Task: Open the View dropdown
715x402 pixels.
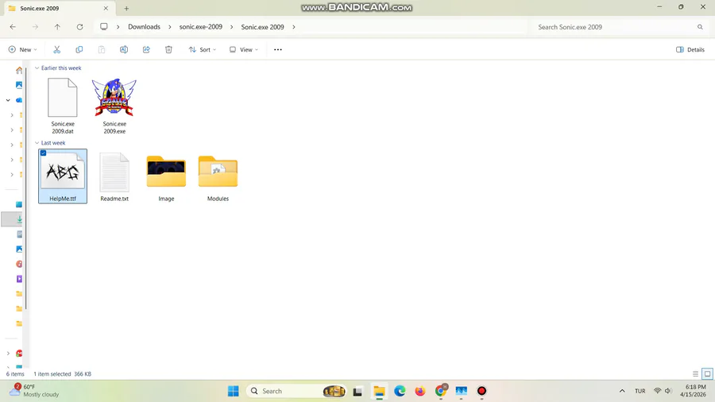Action: (x=244, y=50)
